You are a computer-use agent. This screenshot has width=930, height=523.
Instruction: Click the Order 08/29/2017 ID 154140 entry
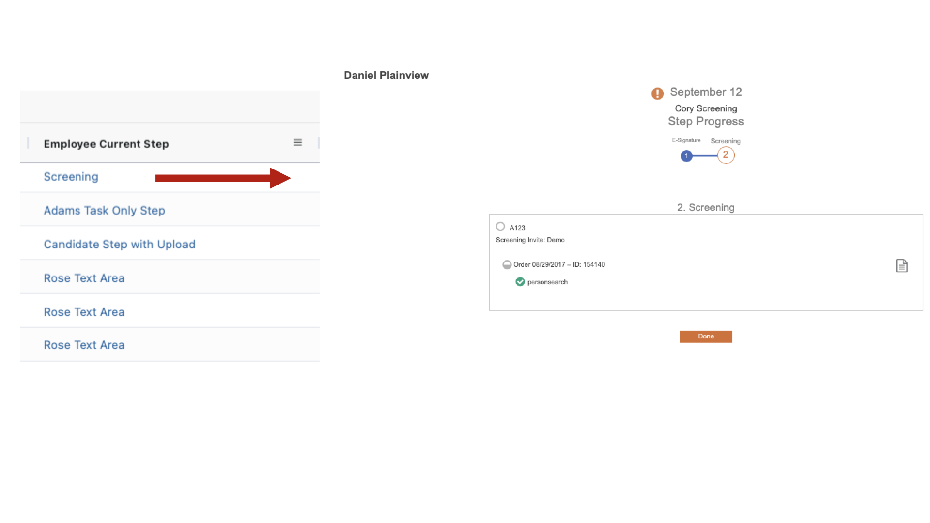click(559, 265)
